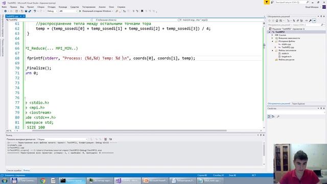Select the Файлы ресурсов folder
Image resolution: width=327 pixels, height=184 pixels.
(286, 60)
